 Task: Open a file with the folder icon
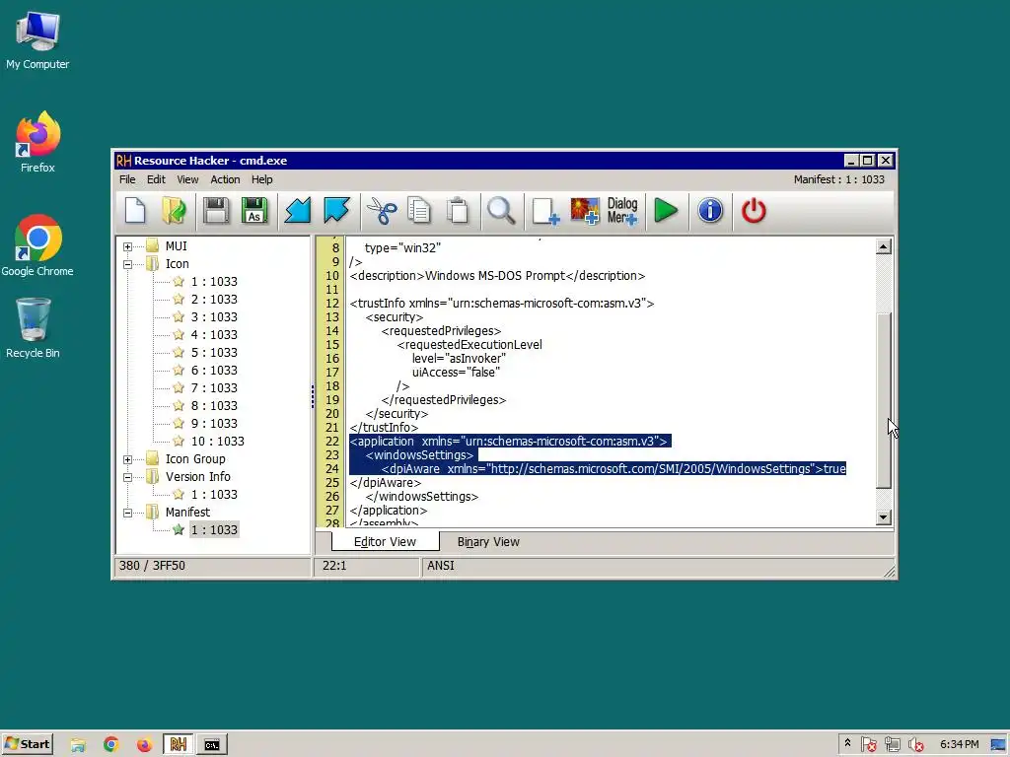pos(174,211)
